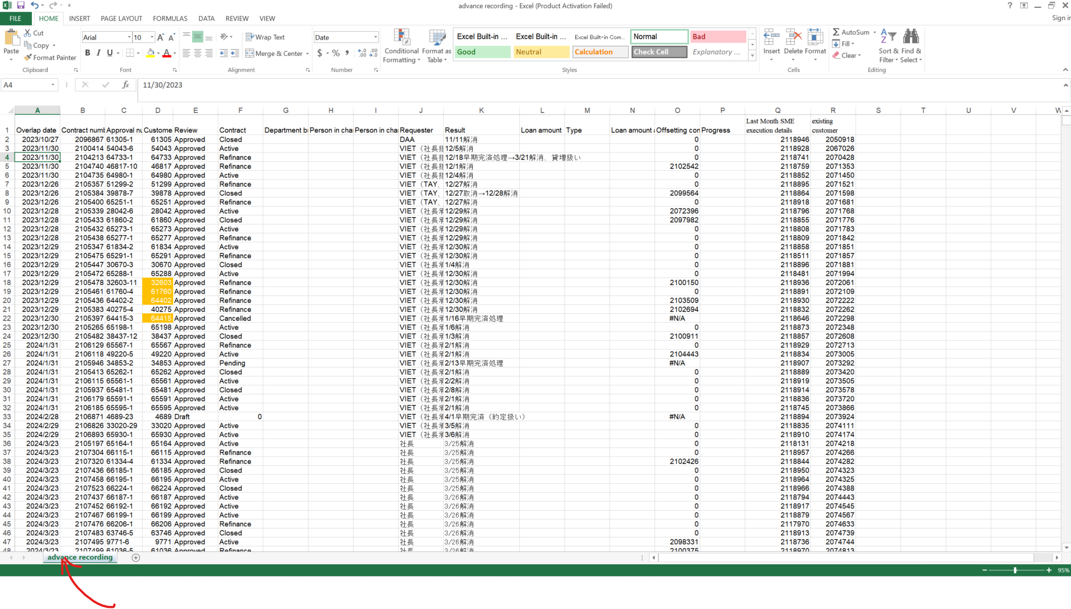The height and width of the screenshot is (609, 1071).
Task: Switch to DATA ribbon tab
Action: pyautogui.click(x=206, y=18)
